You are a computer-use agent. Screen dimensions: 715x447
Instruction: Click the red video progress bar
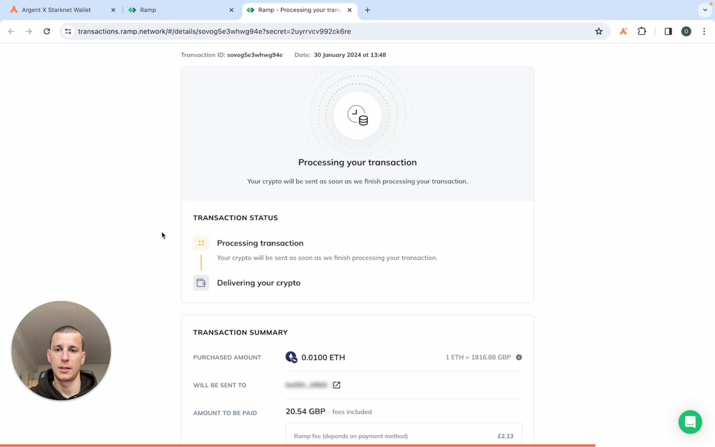[298, 445]
